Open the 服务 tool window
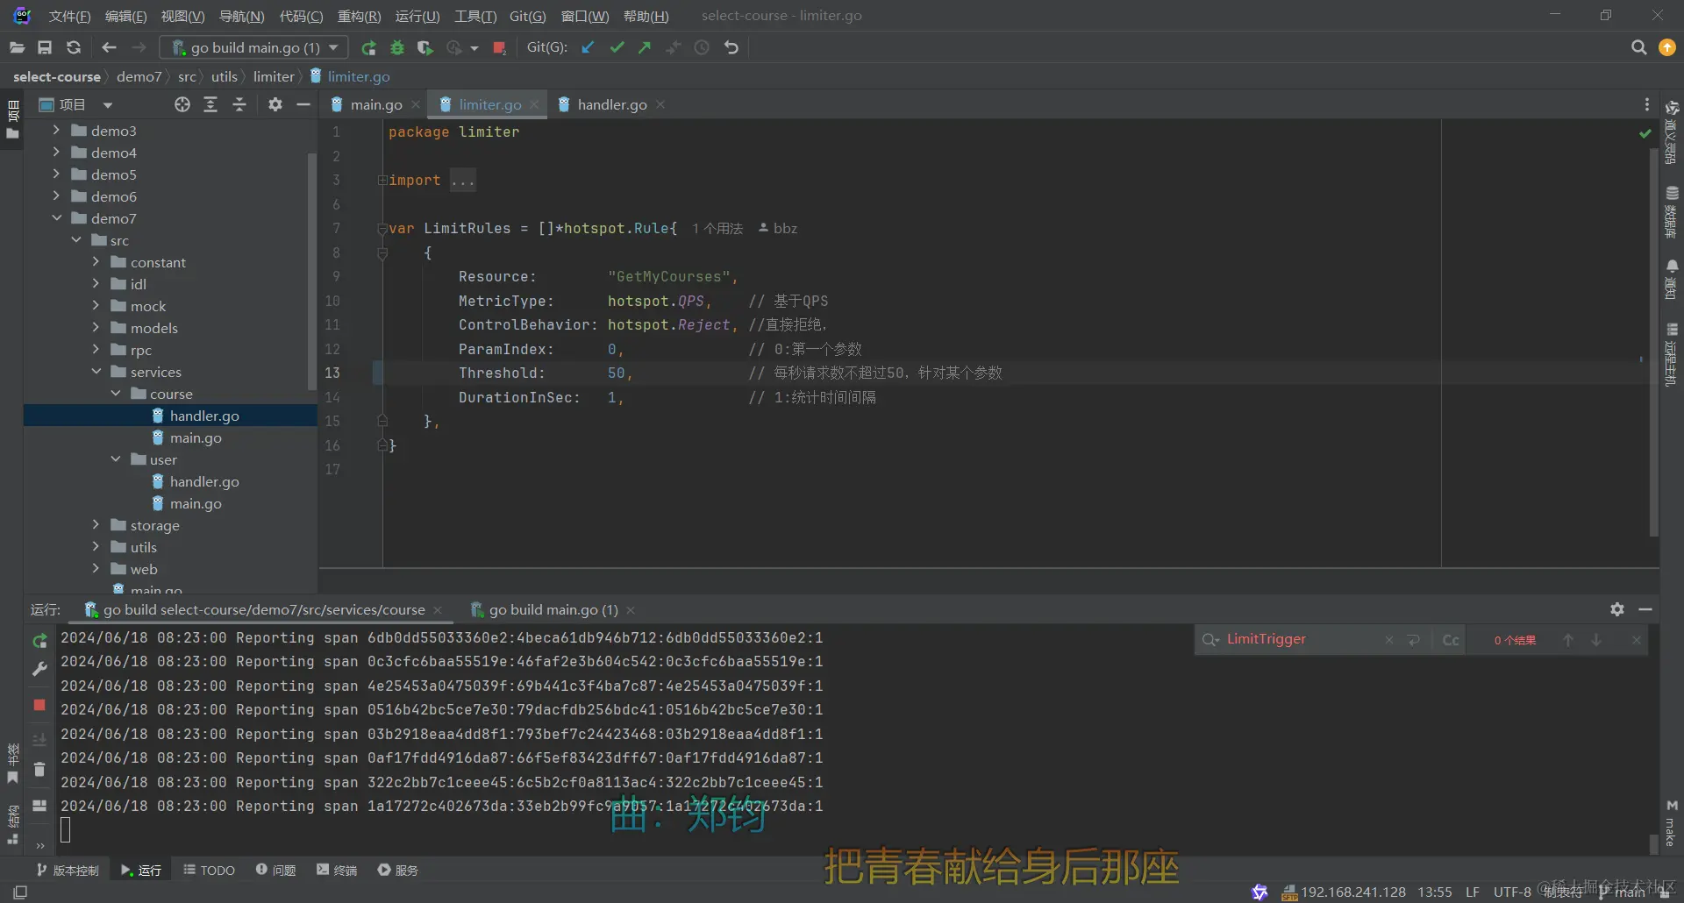Viewport: 1684px width, 903px height. [398, 870]
